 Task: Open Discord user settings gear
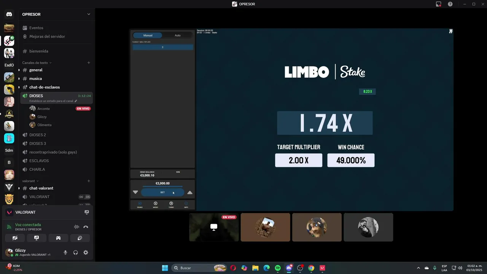86,252
